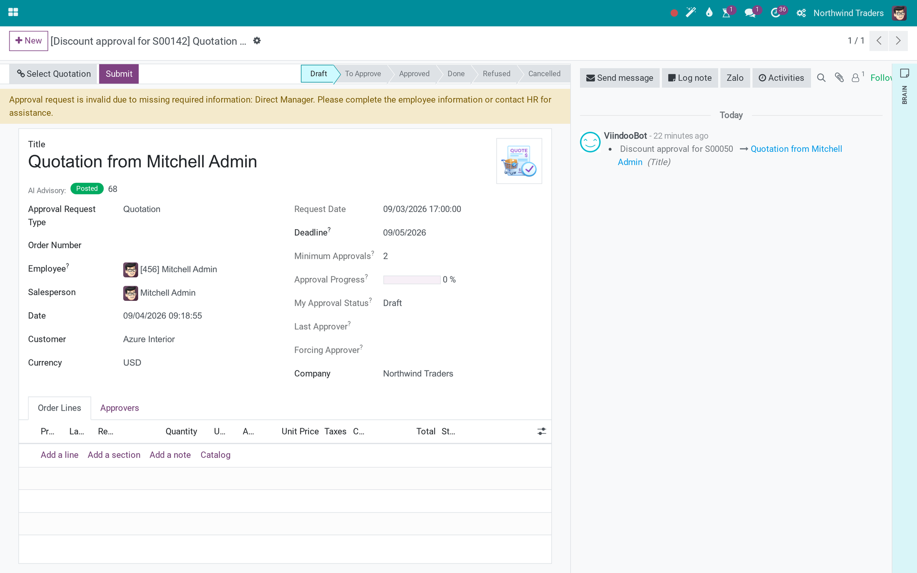Open the user avatar menu
The height and width of the screenshot is (573, 917).
coord(899,13)
